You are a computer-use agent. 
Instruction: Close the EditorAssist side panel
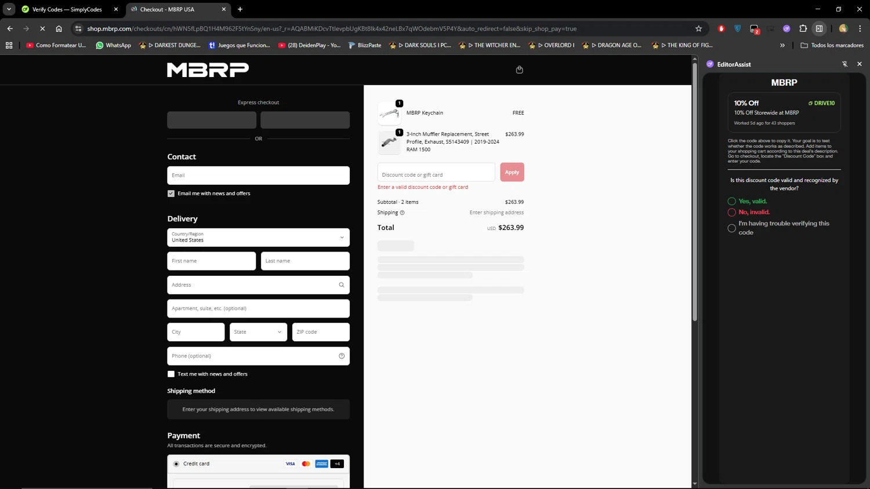coord(860,64)
